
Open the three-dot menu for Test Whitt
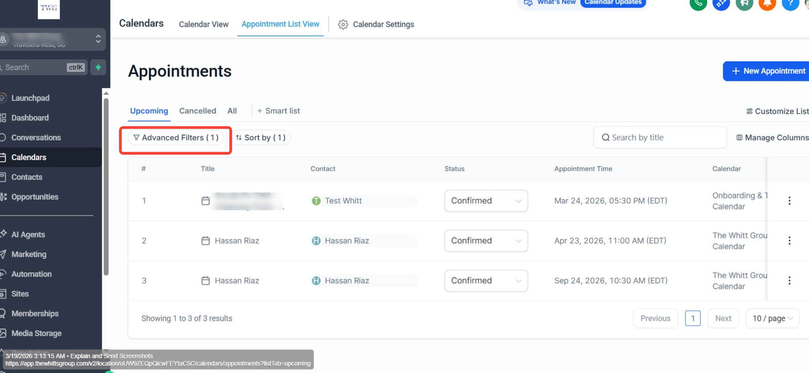789,201
